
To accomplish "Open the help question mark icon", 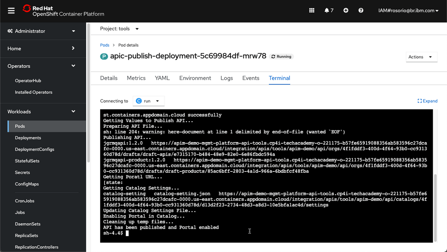I will click(x=361, y=10).
